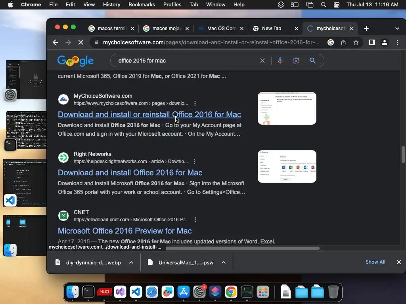Expand options for diy-dynmaic webp download
Screen dimensions: 406x304
pos(131,262)
